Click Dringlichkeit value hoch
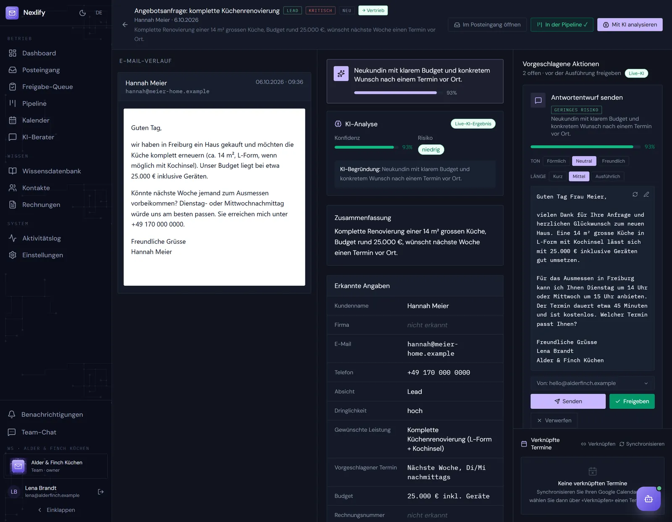Image resolution: width=672 pixels, height=522 pixels. click(415, 411)
